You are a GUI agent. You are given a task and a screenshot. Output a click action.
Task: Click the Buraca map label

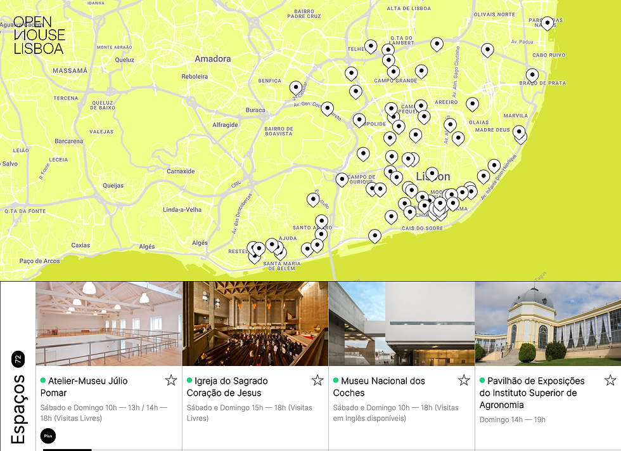point(255,110)
